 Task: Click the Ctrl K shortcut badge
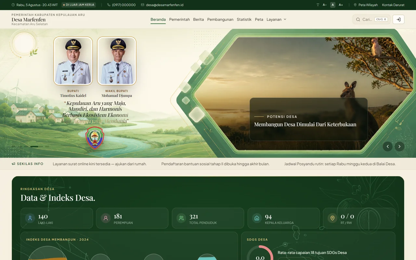pyautogui.click(x=381, y=19)
